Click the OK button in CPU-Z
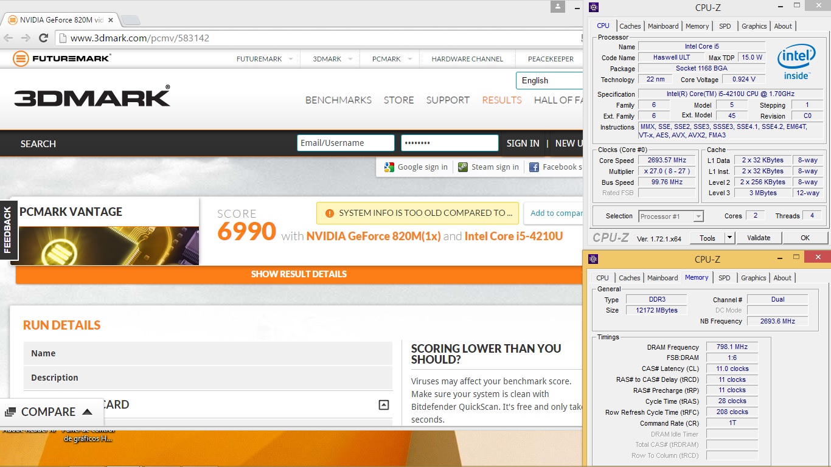Image resolution: width=831 pixels, height=467 pixels. (805, 238)
